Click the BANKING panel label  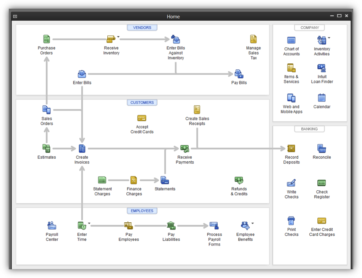[x=309, y=129]
